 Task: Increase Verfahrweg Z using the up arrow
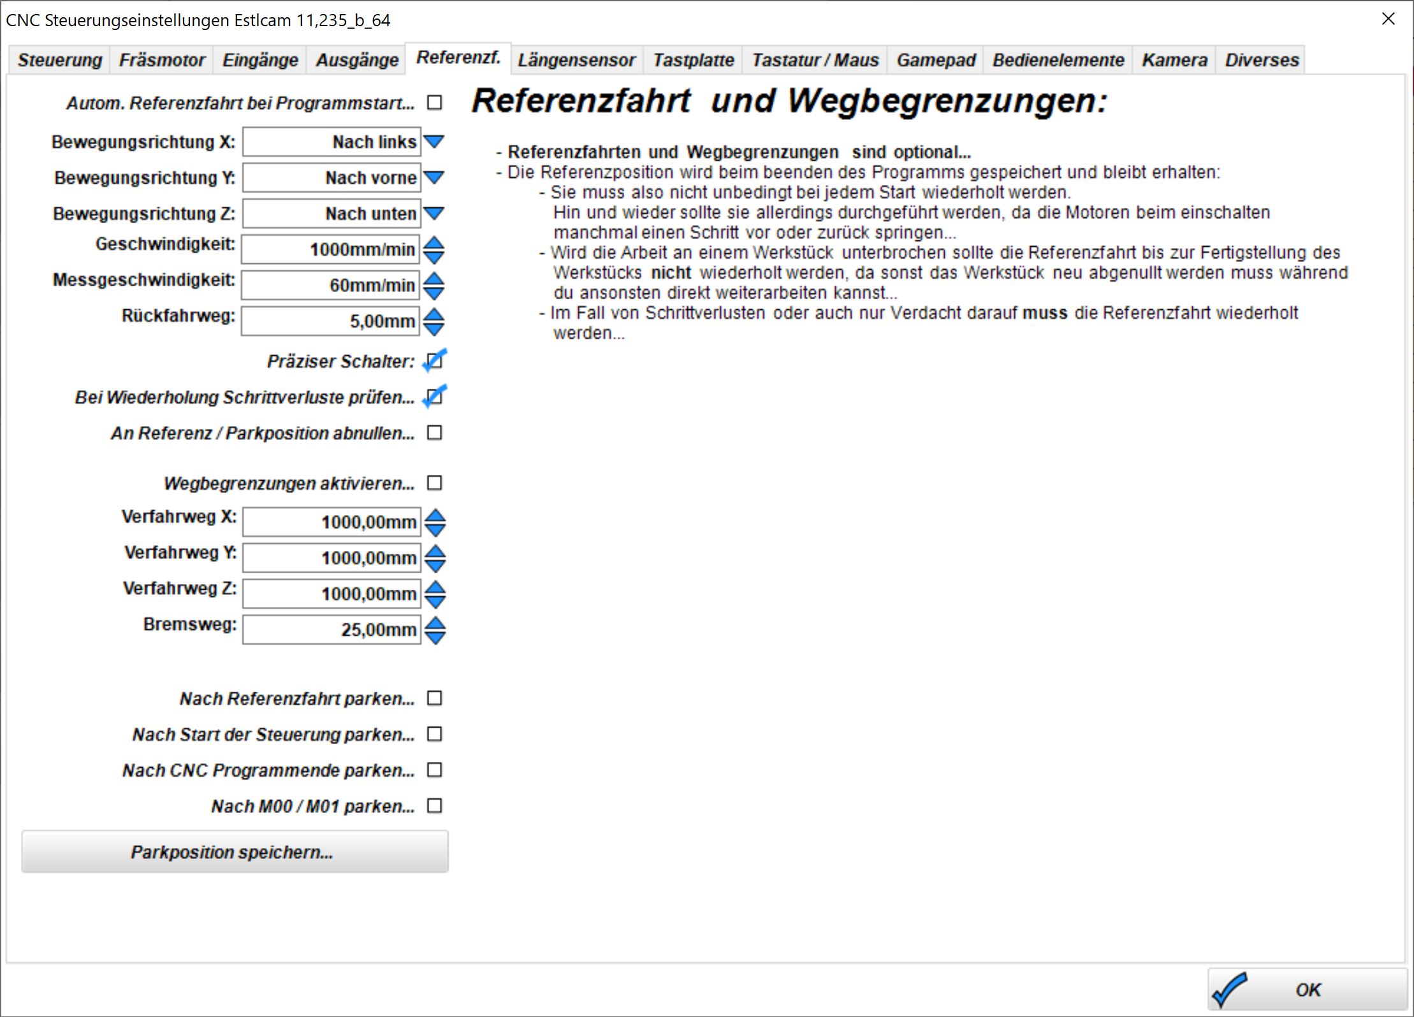coord(435,587)
